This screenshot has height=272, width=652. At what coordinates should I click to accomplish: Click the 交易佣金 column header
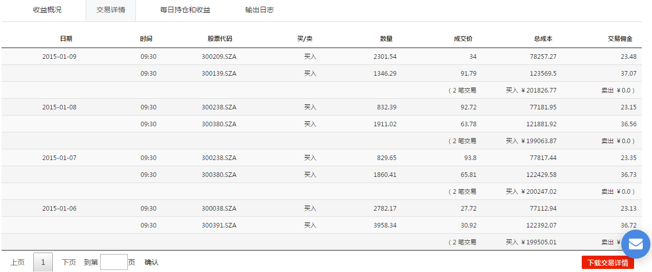(620, 39)
